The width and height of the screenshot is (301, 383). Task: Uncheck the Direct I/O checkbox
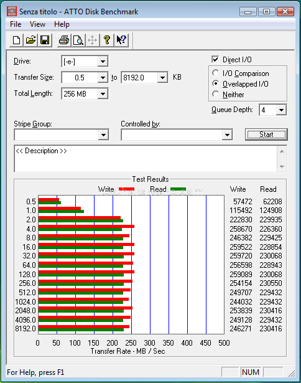tap(215, 59)
